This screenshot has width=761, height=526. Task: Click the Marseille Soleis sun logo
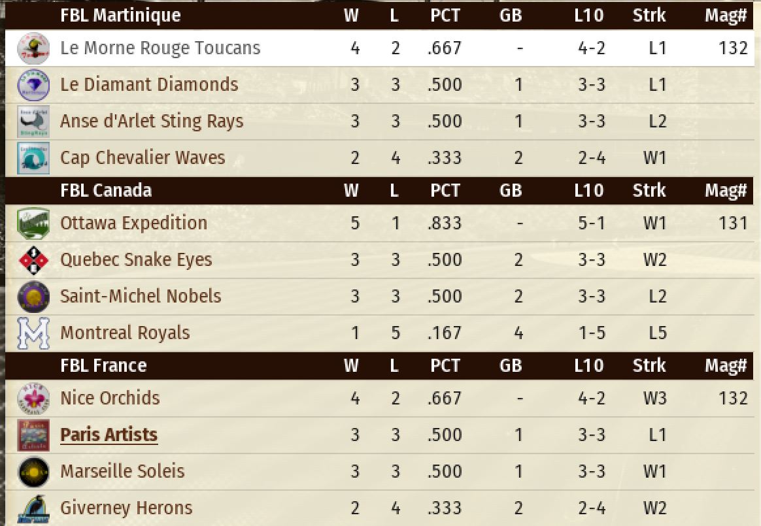point(33,472)
